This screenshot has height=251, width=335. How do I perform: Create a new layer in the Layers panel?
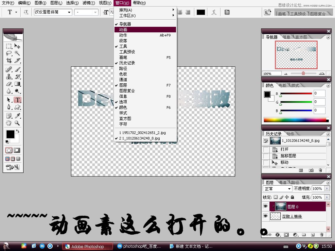point(313,235)
